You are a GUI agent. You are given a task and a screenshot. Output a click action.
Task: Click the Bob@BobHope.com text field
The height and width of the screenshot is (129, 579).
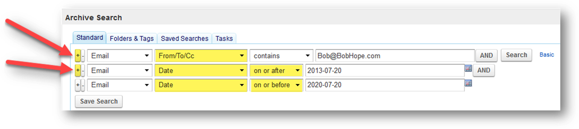[x=395, y=56]
